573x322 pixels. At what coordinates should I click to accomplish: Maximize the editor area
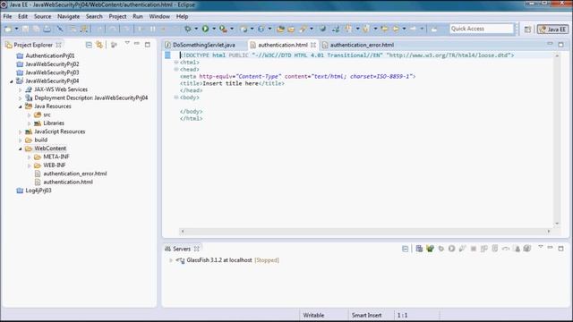point(561,45)
